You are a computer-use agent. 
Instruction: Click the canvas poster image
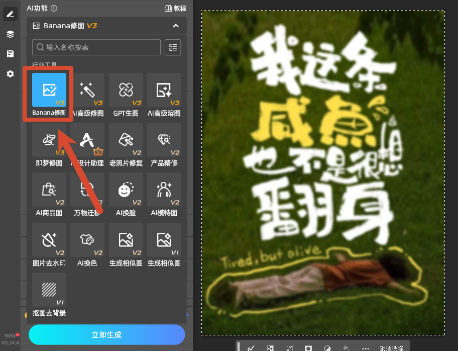pyautogui.click(x=323, y=173)
